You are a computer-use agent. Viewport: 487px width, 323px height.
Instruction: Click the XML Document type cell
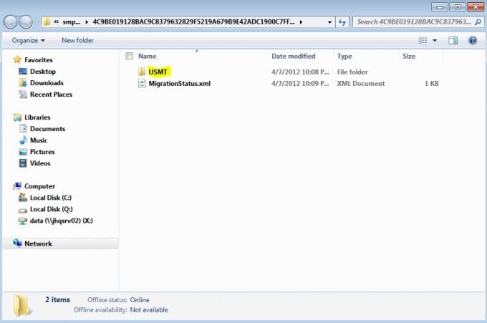point(361,83)
